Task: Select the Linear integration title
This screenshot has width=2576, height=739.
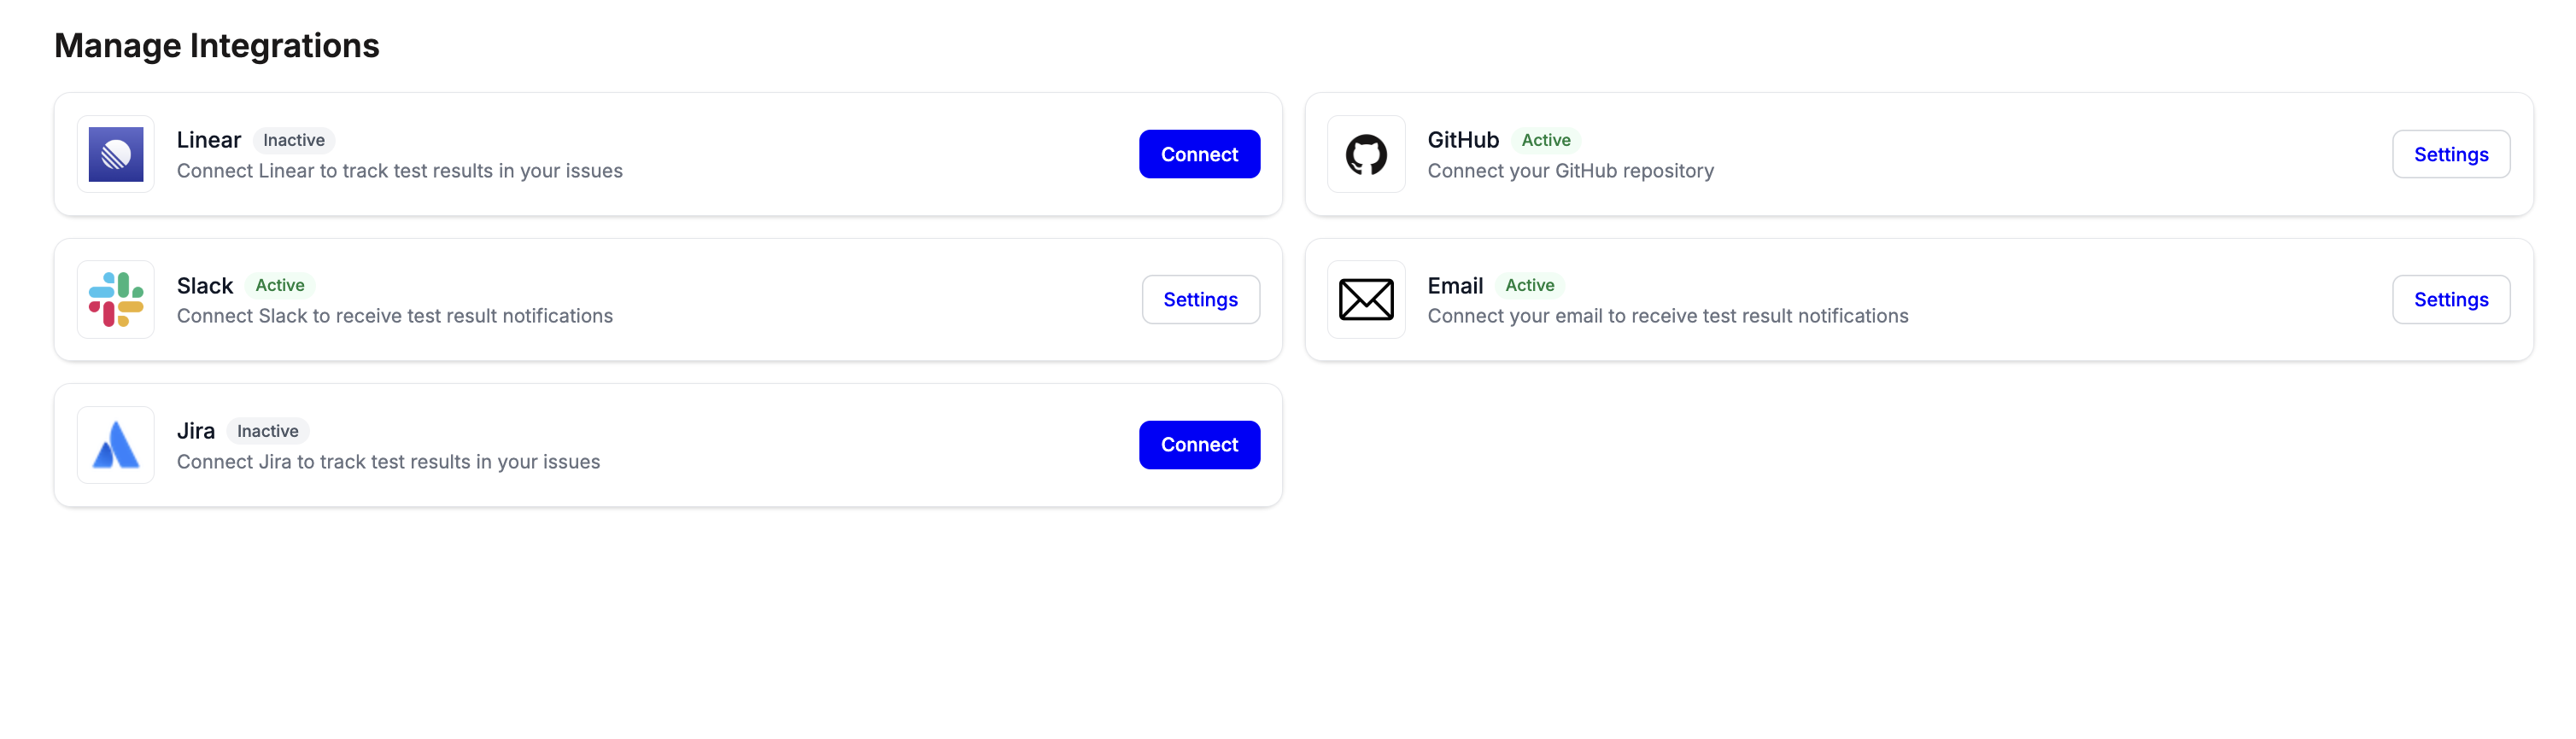Action: pos(209,140)
